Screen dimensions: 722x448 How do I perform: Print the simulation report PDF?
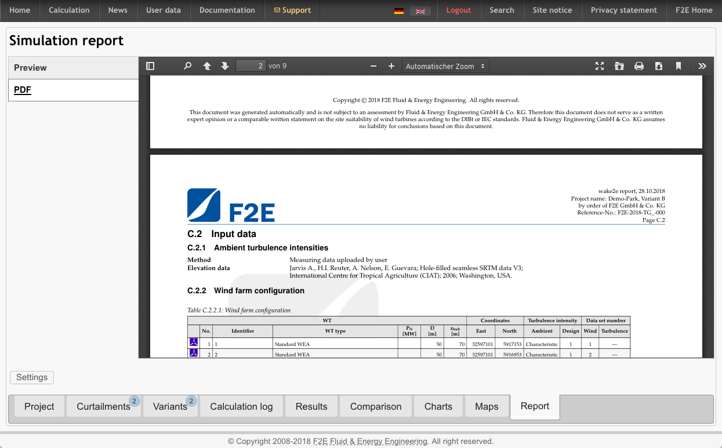click(638, 65)
